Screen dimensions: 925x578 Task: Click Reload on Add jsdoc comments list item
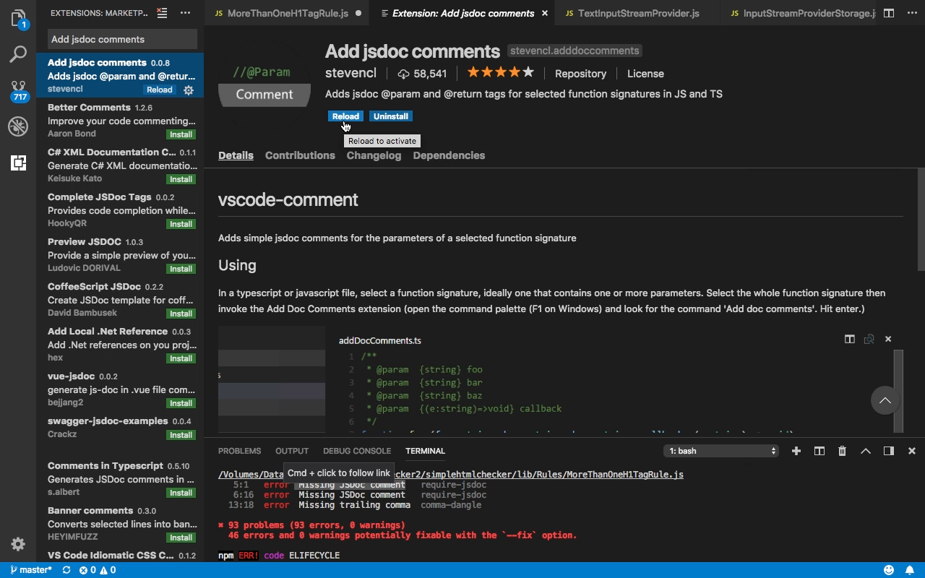click(x=160, y=90)
